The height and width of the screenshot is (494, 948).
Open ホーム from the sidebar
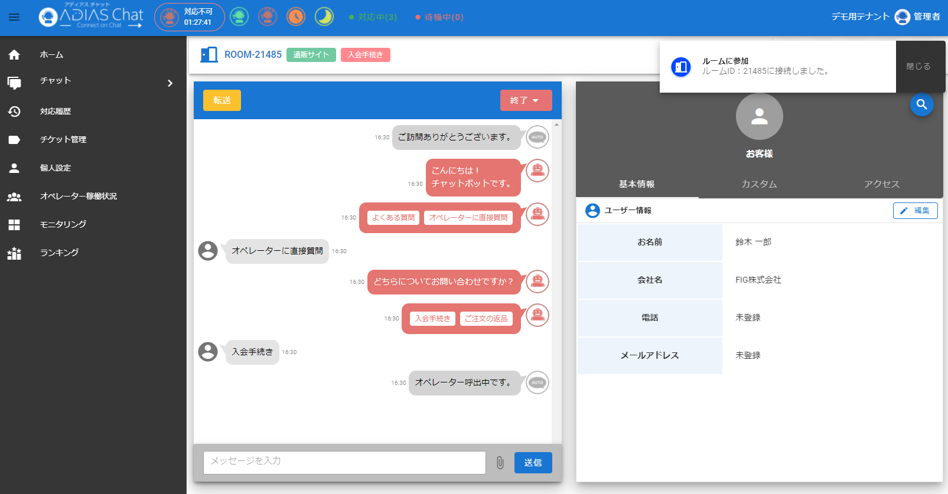(51, 55)
